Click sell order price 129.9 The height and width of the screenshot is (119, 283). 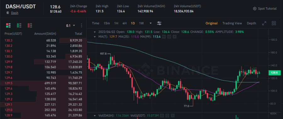coord(8,62)
